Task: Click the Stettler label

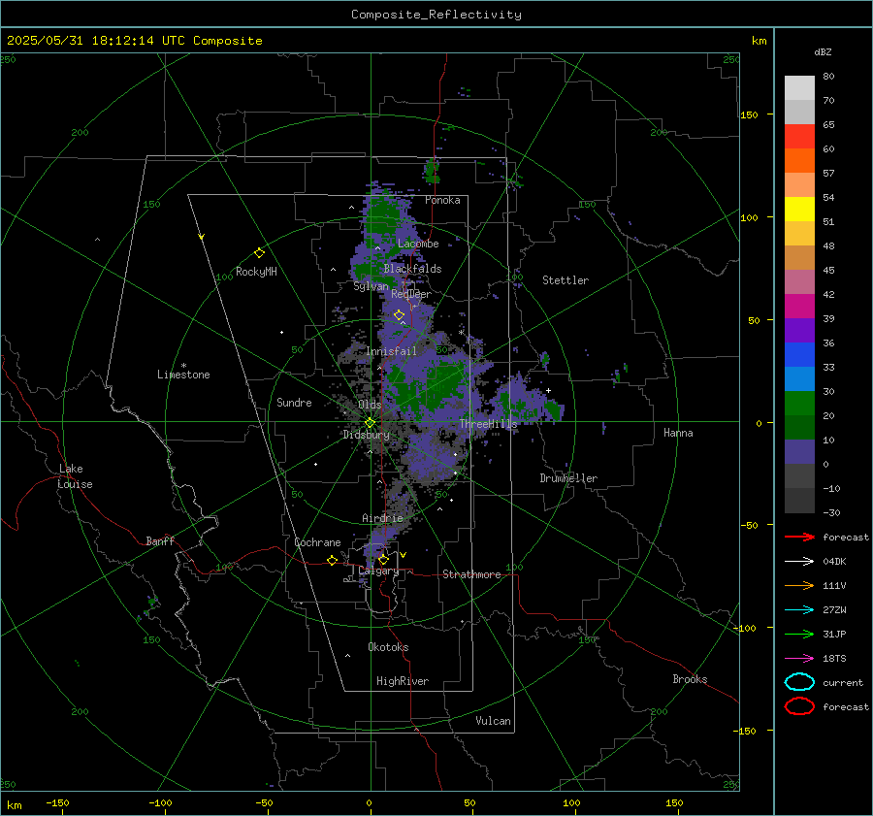Action: [x=566, y=280]
